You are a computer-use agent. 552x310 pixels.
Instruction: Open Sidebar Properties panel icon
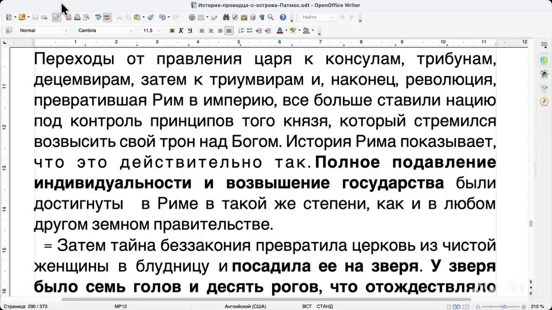coord(544,61)
